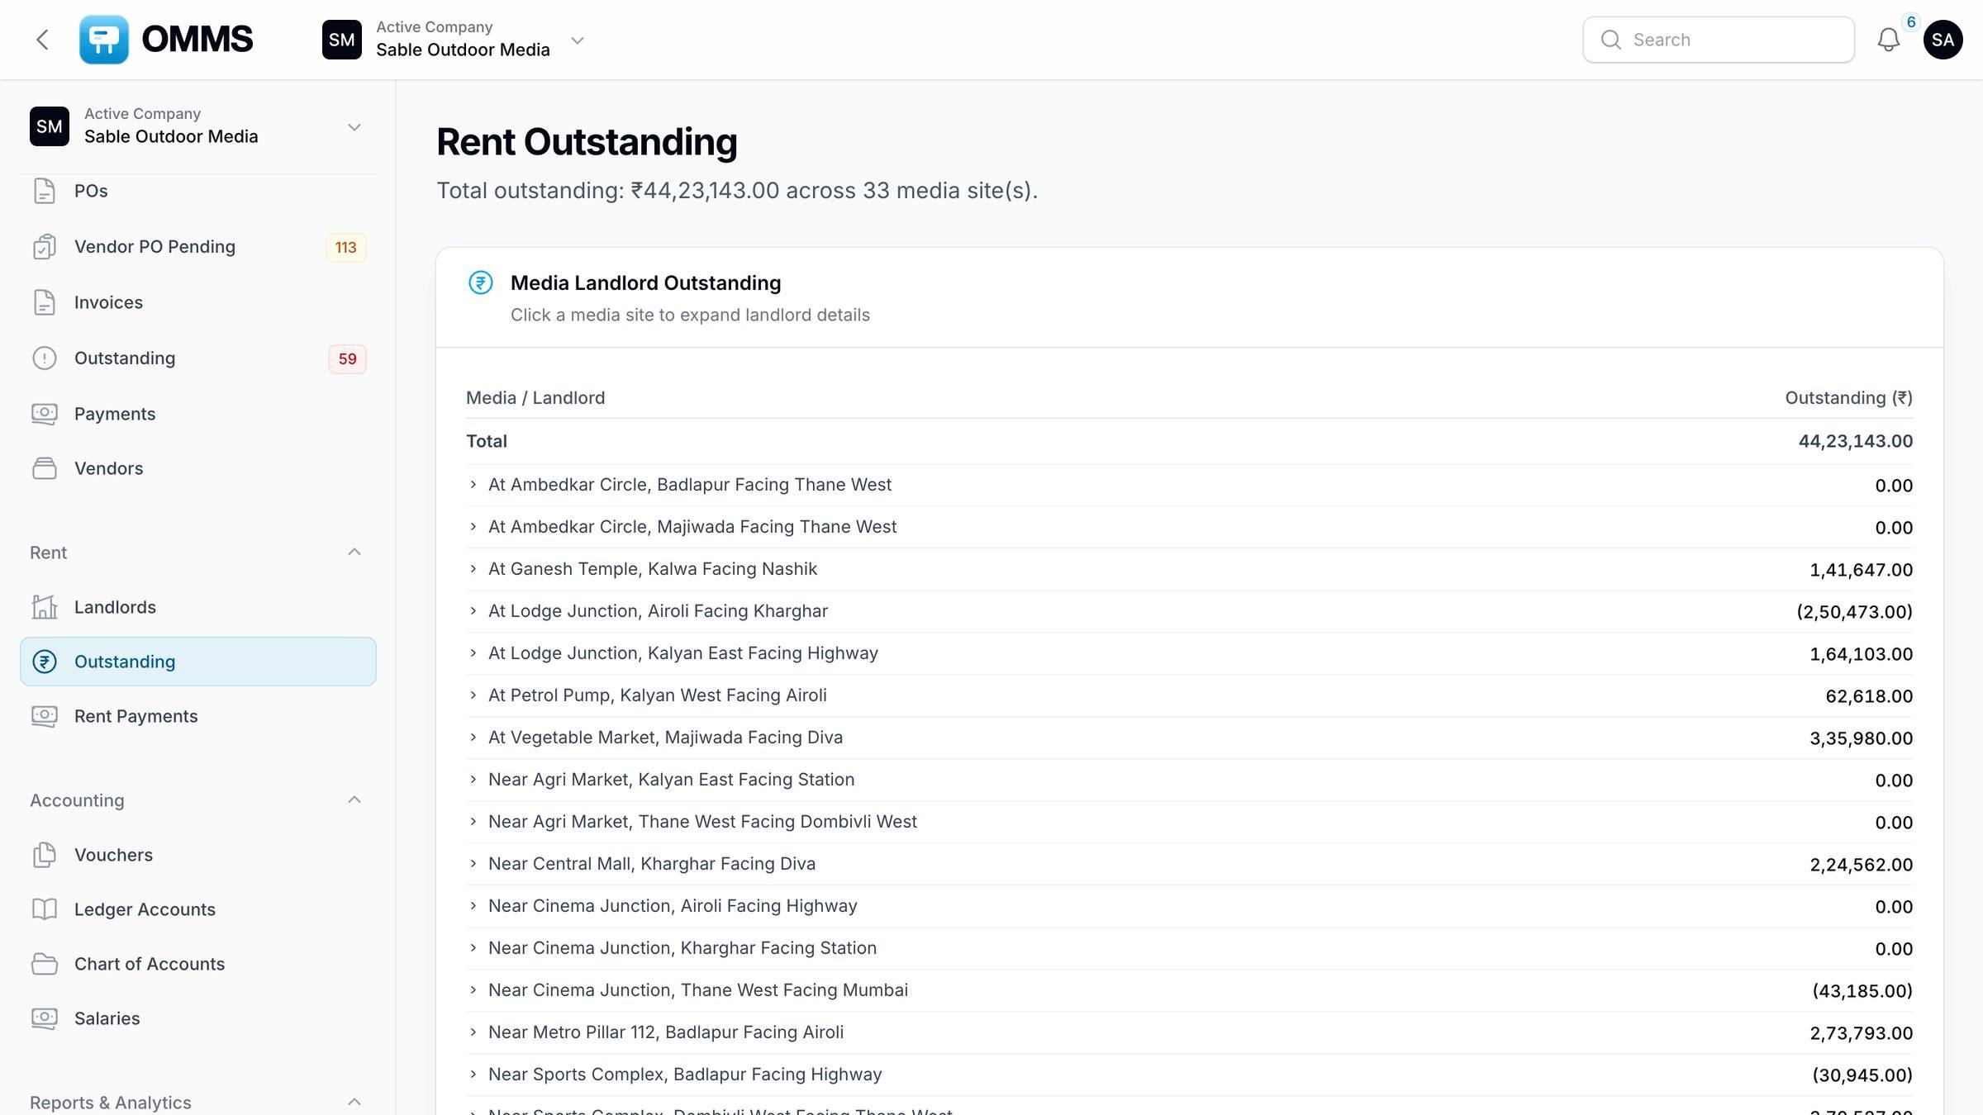Click the Invoices icon in sidebar
1983x1115 pixels.
pos(45,302)
